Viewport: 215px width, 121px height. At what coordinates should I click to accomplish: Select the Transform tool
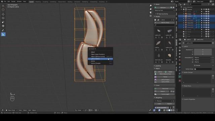[3, 26]
